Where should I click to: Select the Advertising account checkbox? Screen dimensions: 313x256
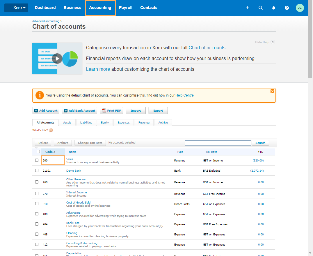tap(37, 214)
